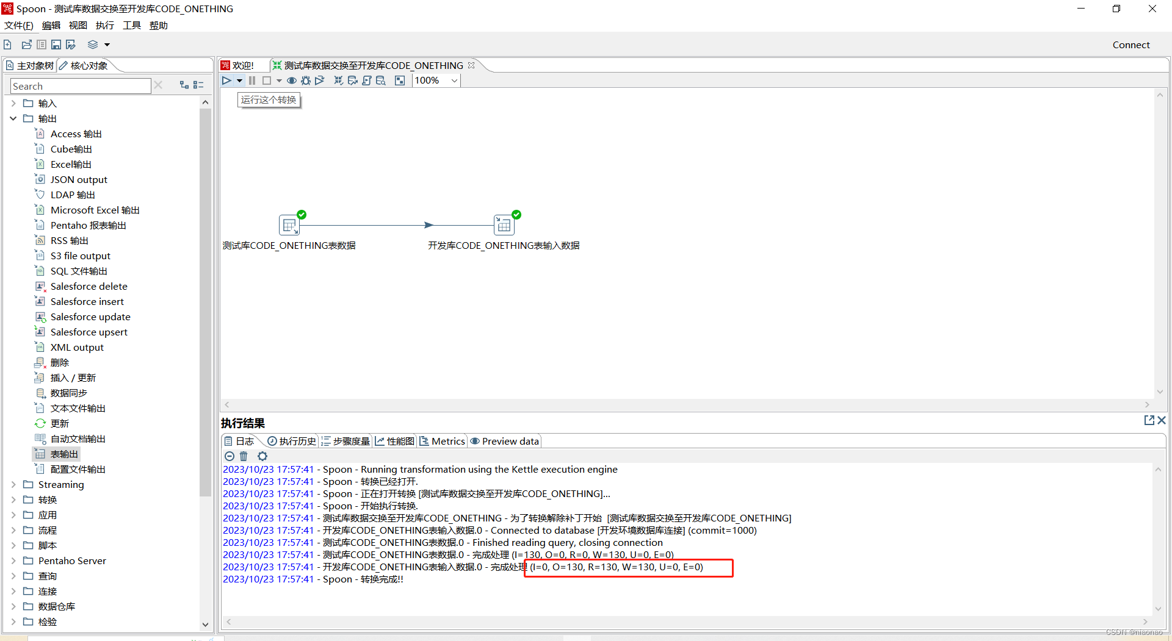Click the 开发库CODE_ONETHING表输入数据 step icon on canvas

(504, 225)
